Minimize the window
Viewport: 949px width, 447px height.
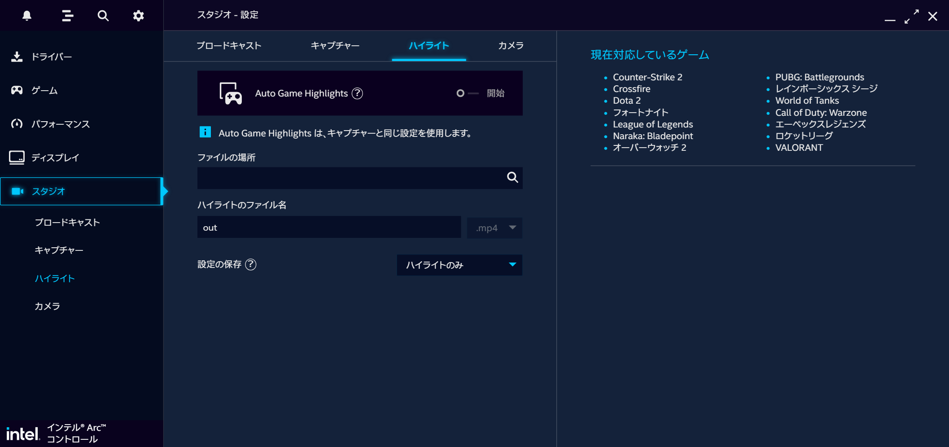(890, 20)
